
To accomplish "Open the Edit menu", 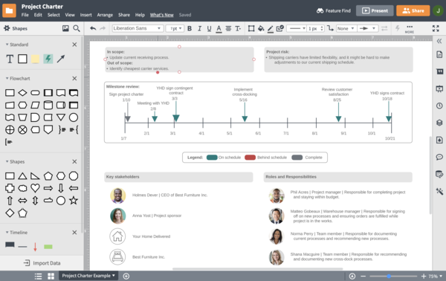I will pyautogui.click(x=38, y=15).
